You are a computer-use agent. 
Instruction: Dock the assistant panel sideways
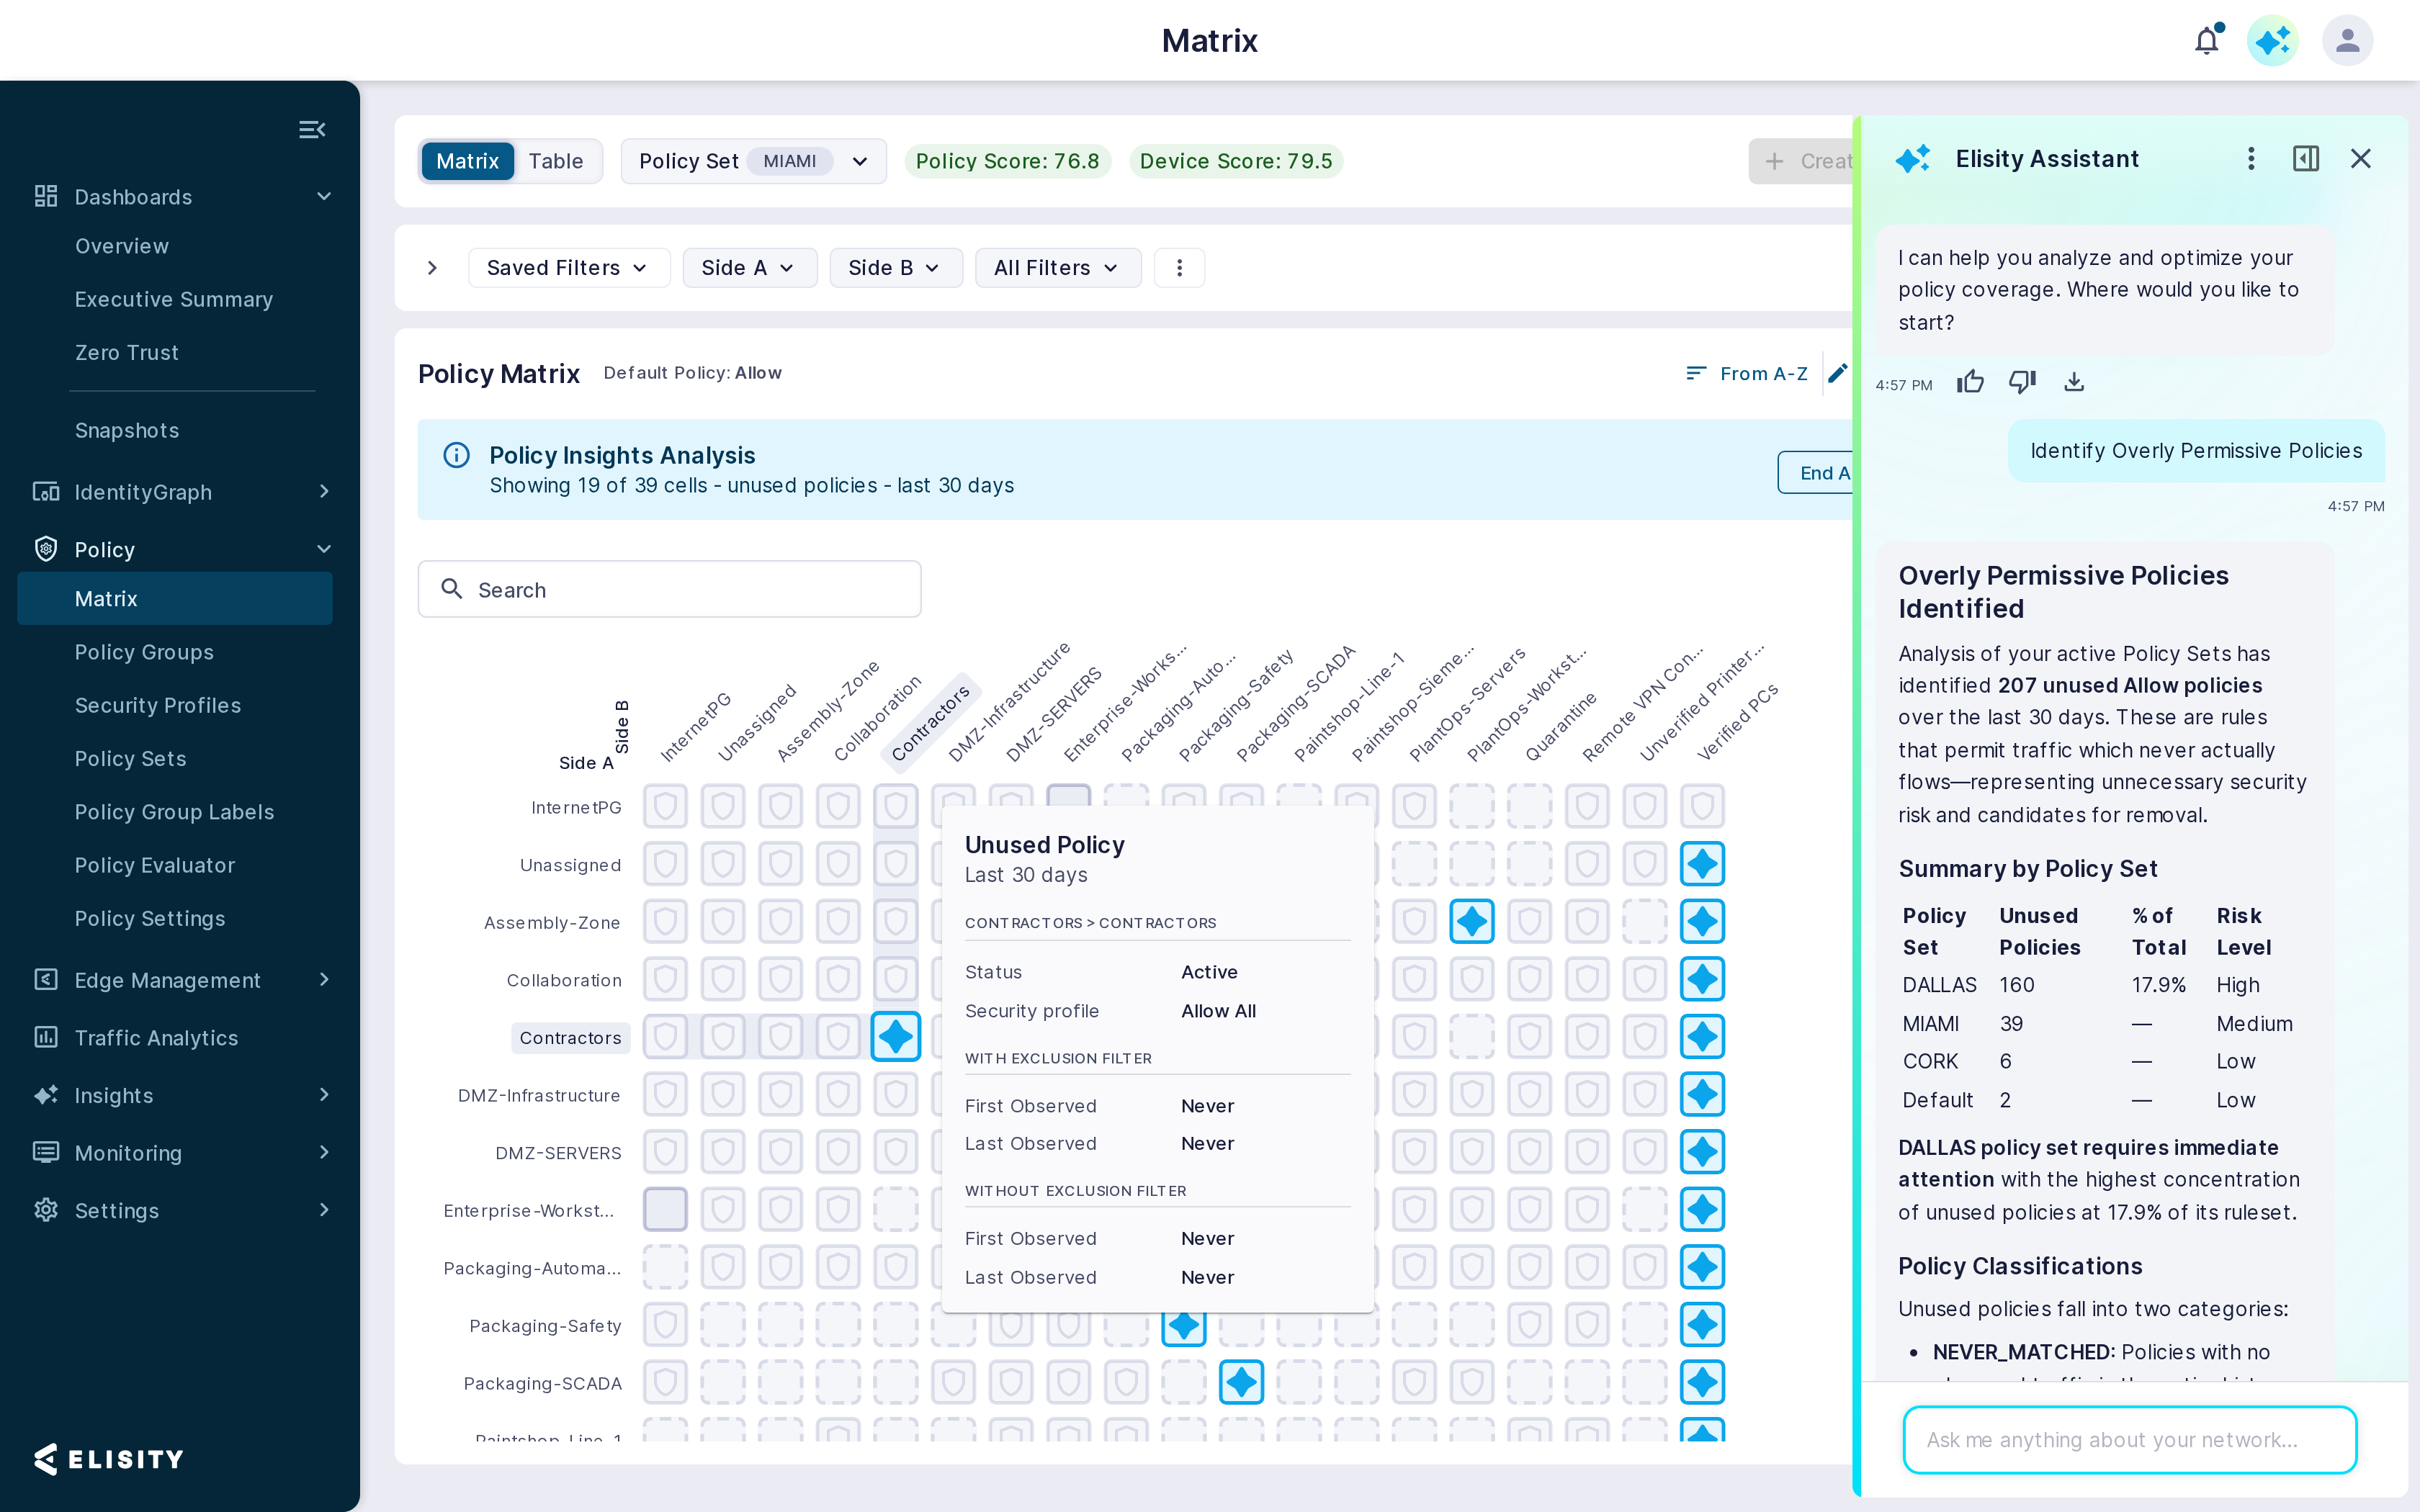tap(2306, 158)
